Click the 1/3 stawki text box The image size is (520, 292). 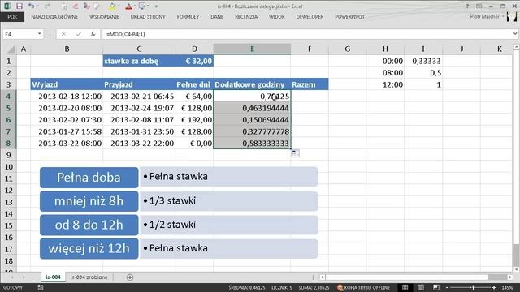click(x=229, y=201)
